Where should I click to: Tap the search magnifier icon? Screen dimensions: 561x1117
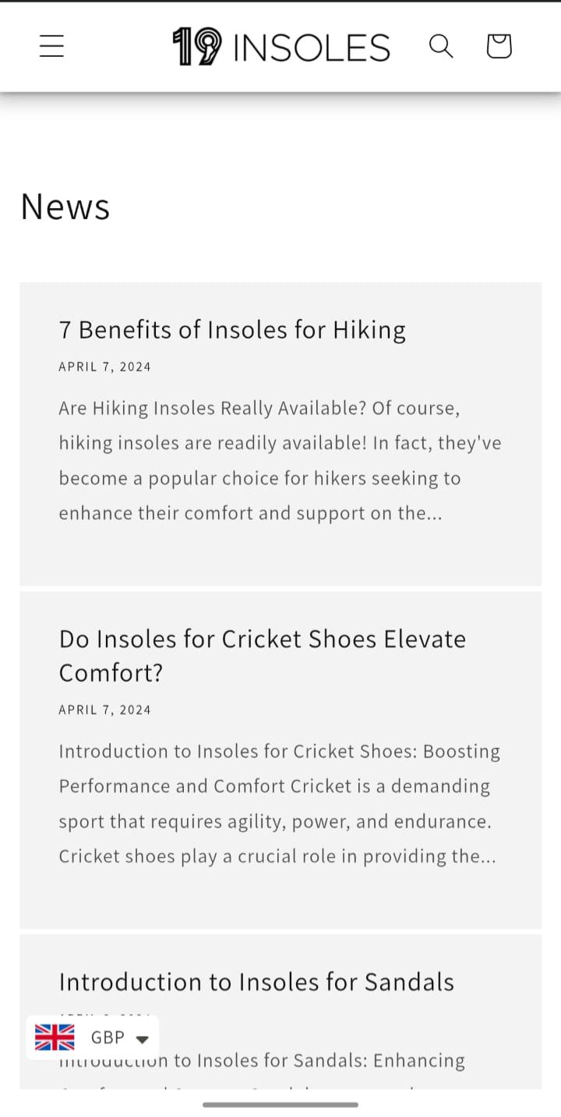click(441, 46)
